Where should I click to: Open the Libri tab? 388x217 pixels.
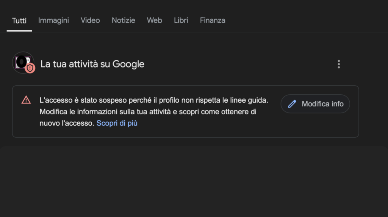click(x=181, y=20)
